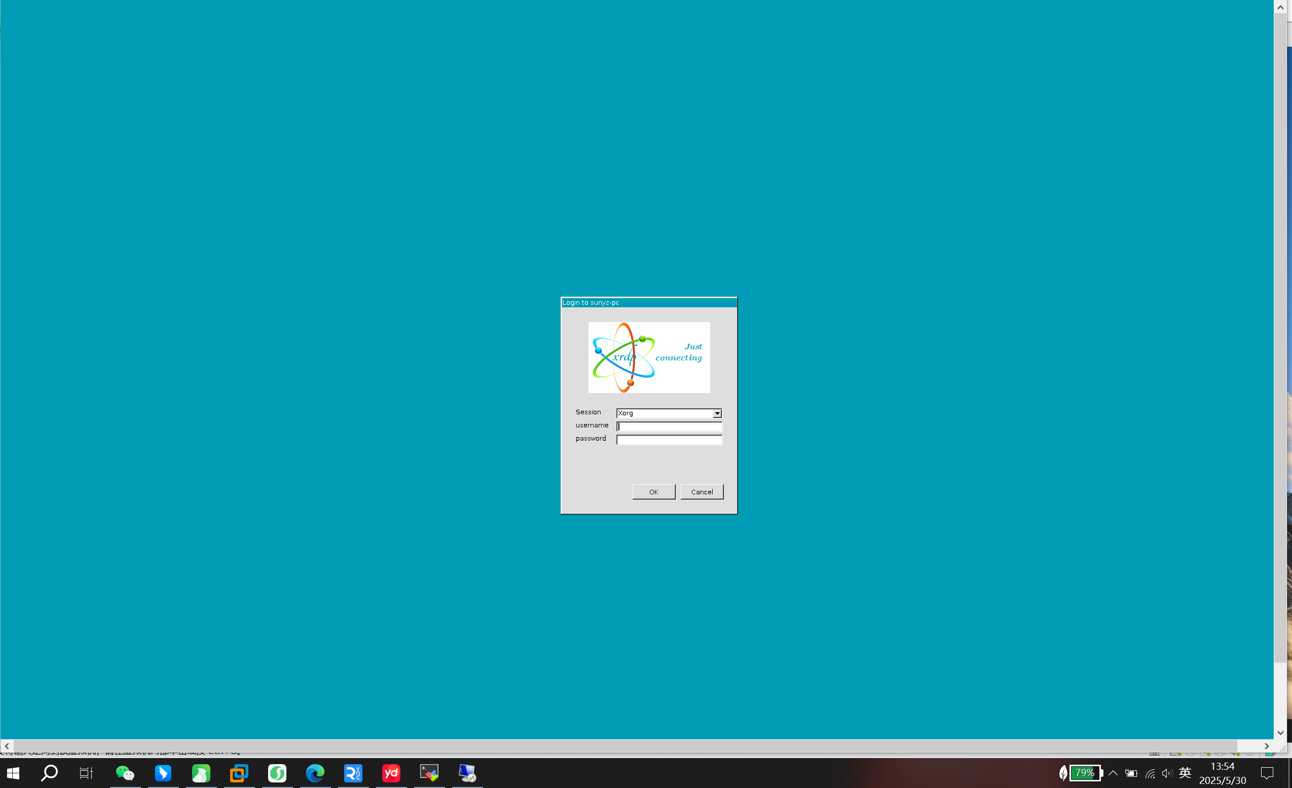
Task: Switch to Remote Desktop Connection taskbar icon
Action: [x=467, y=773]
